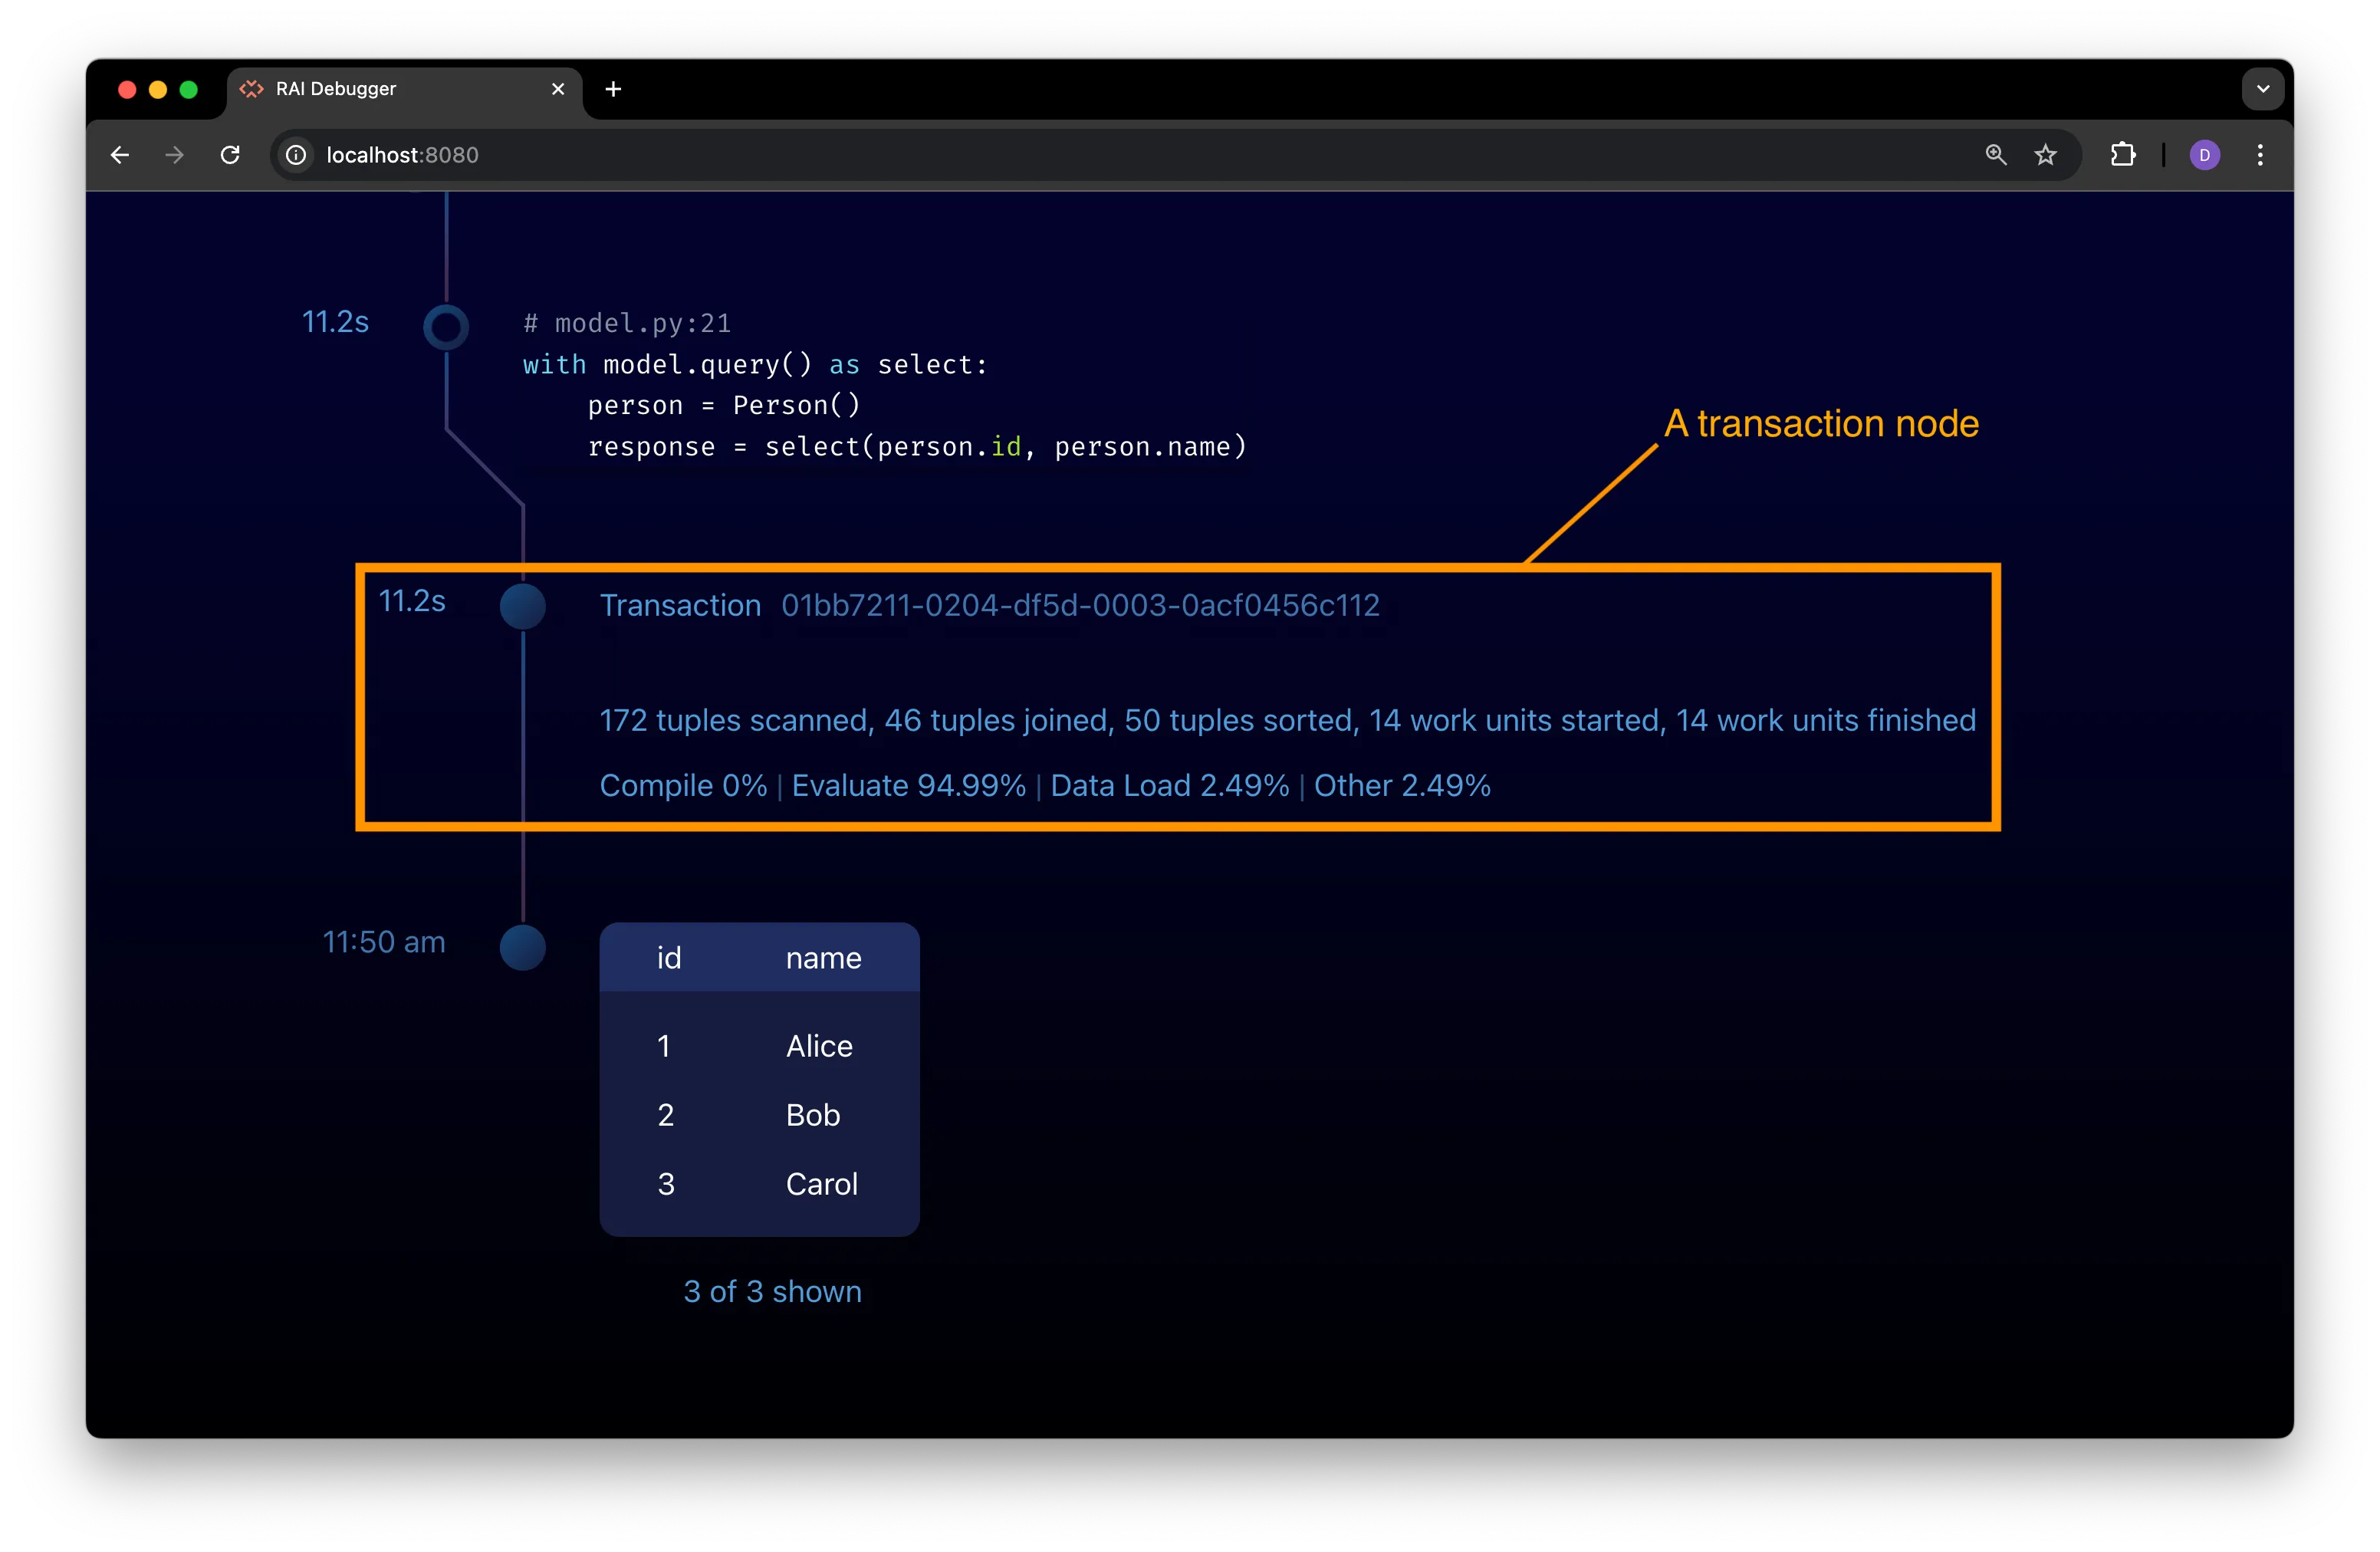Click 'Data Load 2.49%' stat

click(1169, 785)
